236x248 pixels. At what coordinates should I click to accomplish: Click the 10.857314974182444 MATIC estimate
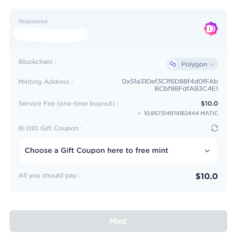click(181, 113)
